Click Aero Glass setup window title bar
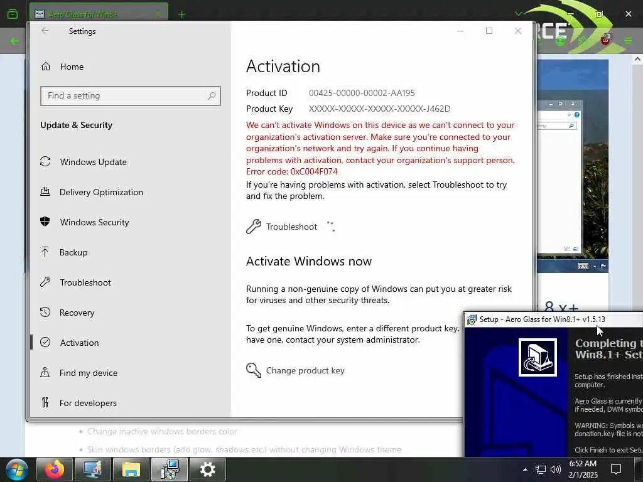This screenshot has width=643, height=482. coord(554,319)
